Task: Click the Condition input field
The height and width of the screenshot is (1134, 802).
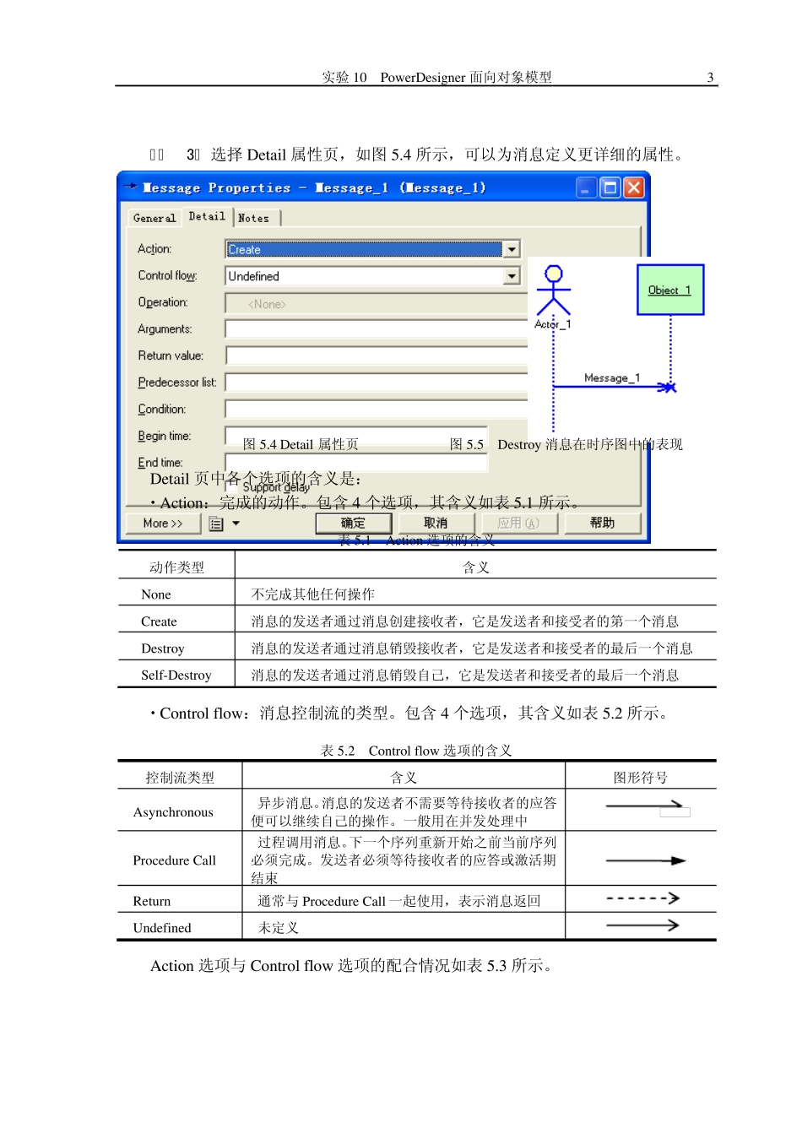Action: (x=376, y=410)
